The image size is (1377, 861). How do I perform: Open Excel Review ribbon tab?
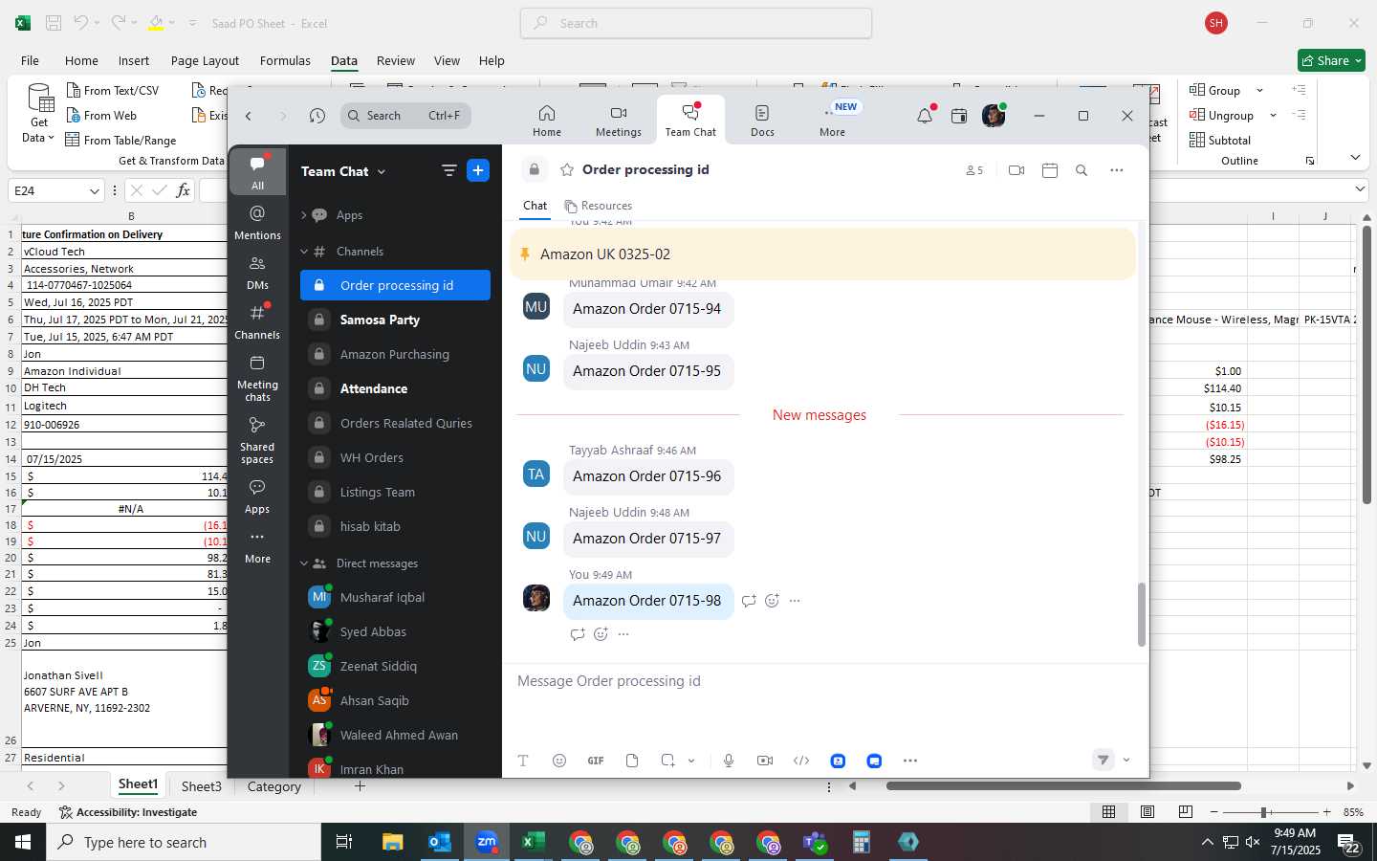click(395, 60)
